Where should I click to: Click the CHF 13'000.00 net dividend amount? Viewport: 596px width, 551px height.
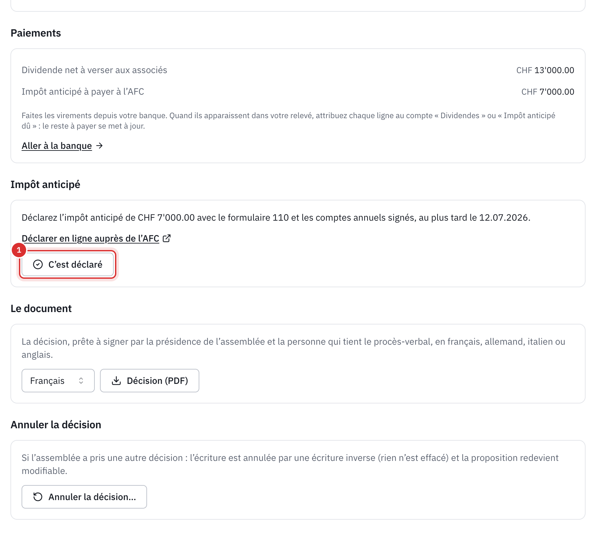click(x=545, y=70)
